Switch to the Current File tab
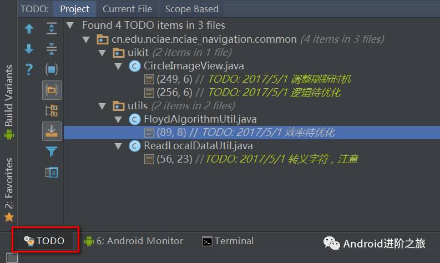This screenshot has width=440, height=263. [x=128, y=9]
